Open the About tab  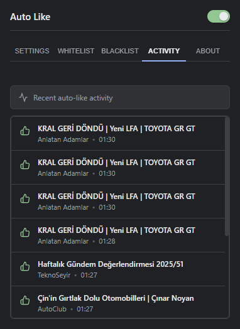coord(208,51)
